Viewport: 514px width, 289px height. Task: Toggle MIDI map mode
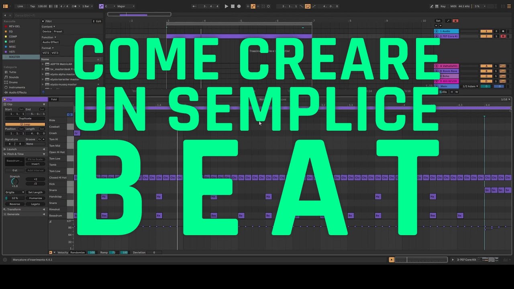pyautogui.click(x=453, y=6)
